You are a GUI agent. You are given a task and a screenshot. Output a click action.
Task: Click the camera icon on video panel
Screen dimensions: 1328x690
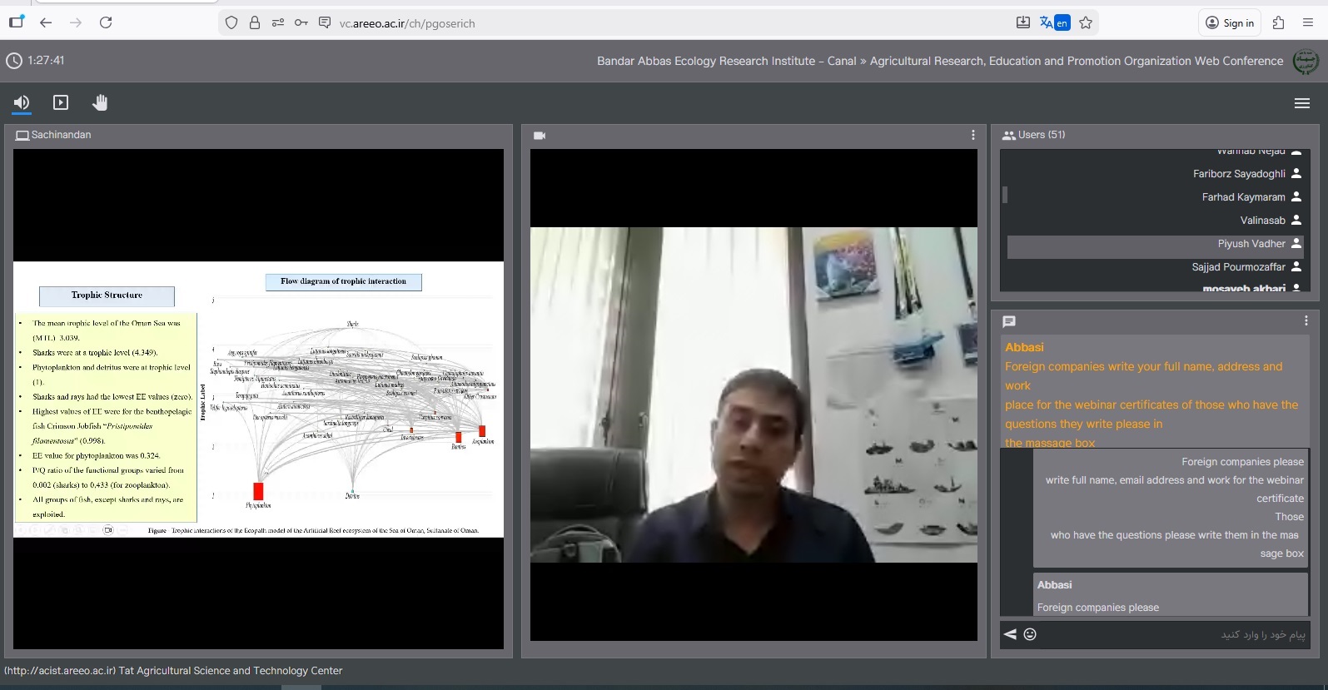540,136
